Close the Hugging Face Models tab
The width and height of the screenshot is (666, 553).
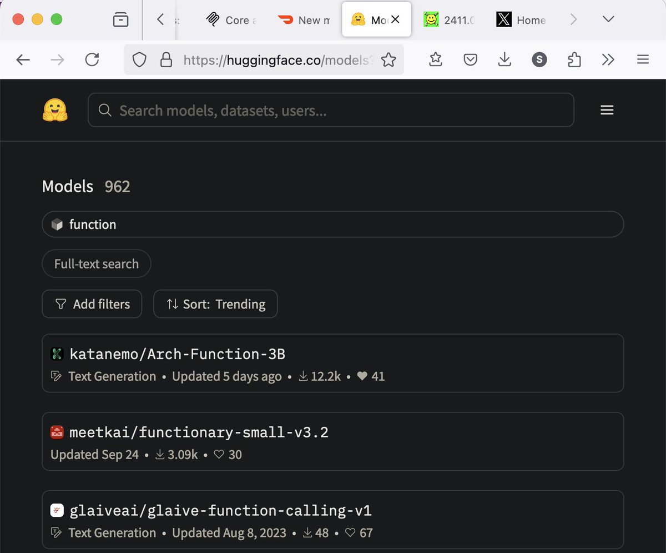pyautogui.click(x=395, y=19)
